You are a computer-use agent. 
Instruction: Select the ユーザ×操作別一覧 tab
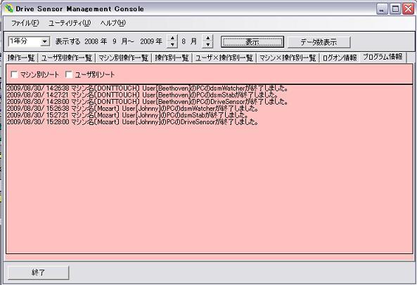coord(224,58)
